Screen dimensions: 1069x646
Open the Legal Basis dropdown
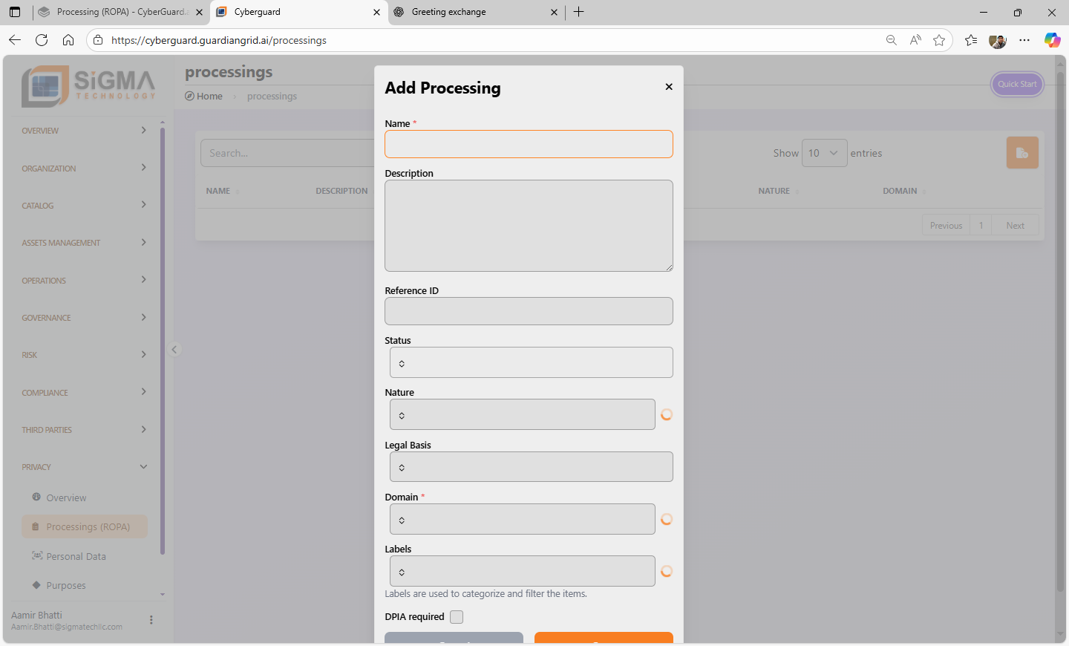coord(531,467)
